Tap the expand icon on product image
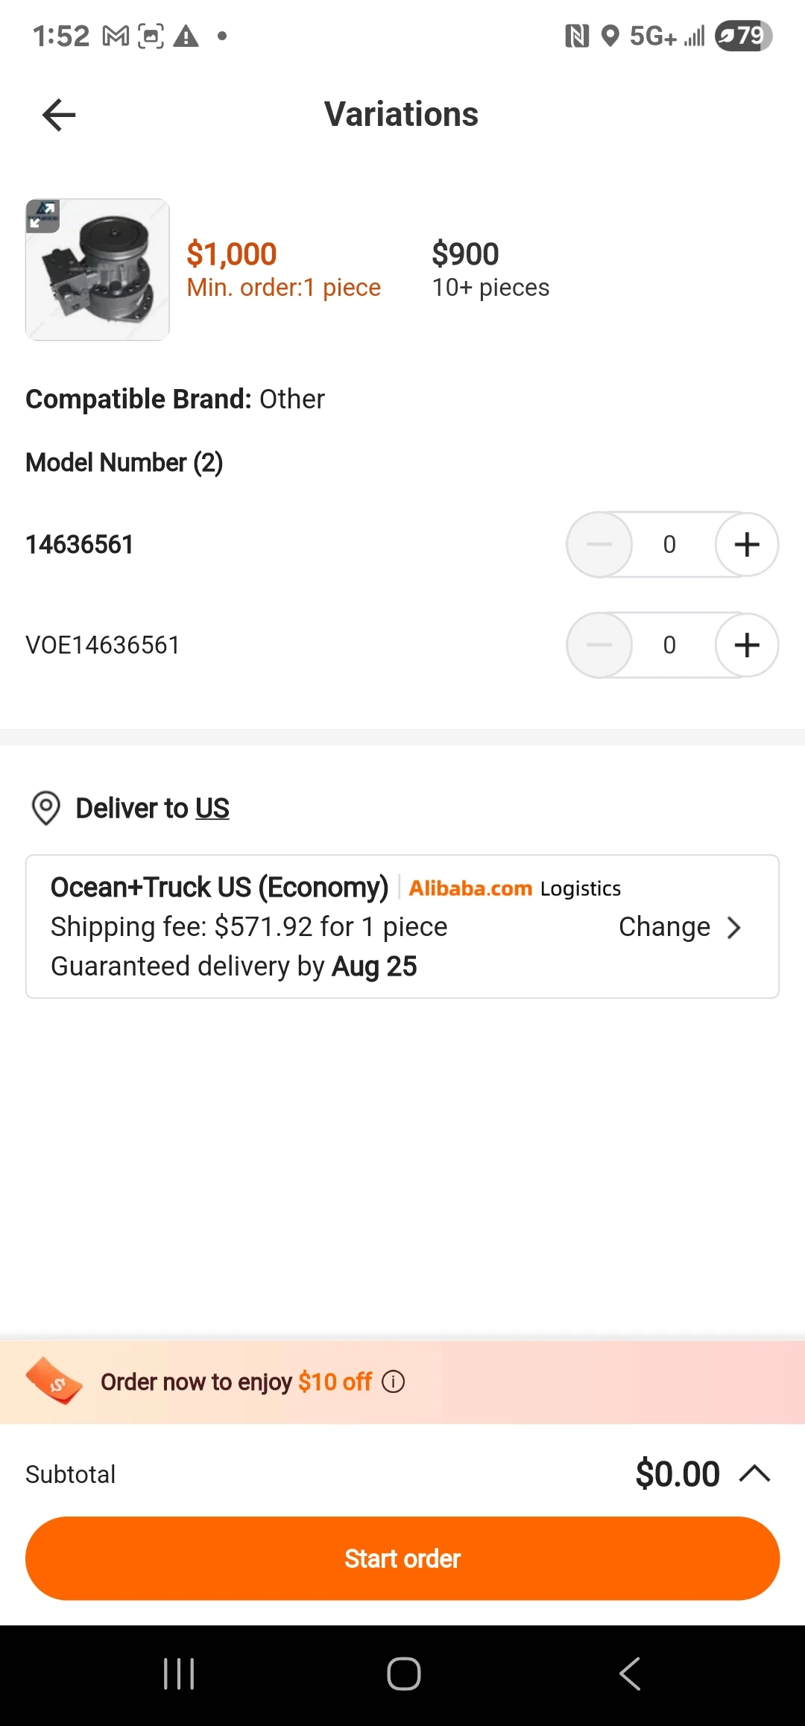 click(42, 216)
